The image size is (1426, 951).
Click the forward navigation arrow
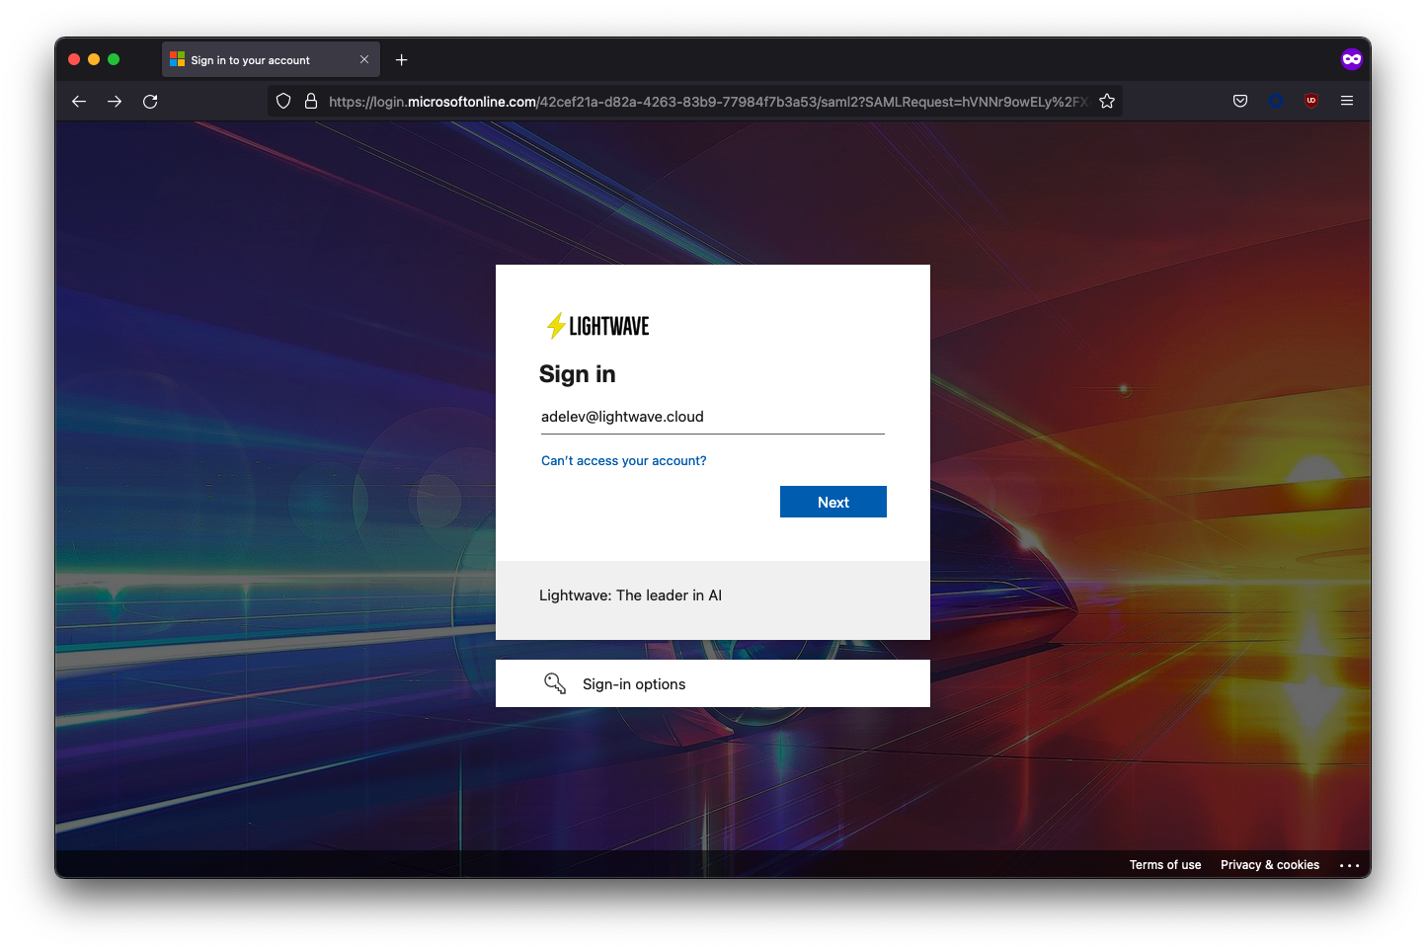tap(115, 102)
